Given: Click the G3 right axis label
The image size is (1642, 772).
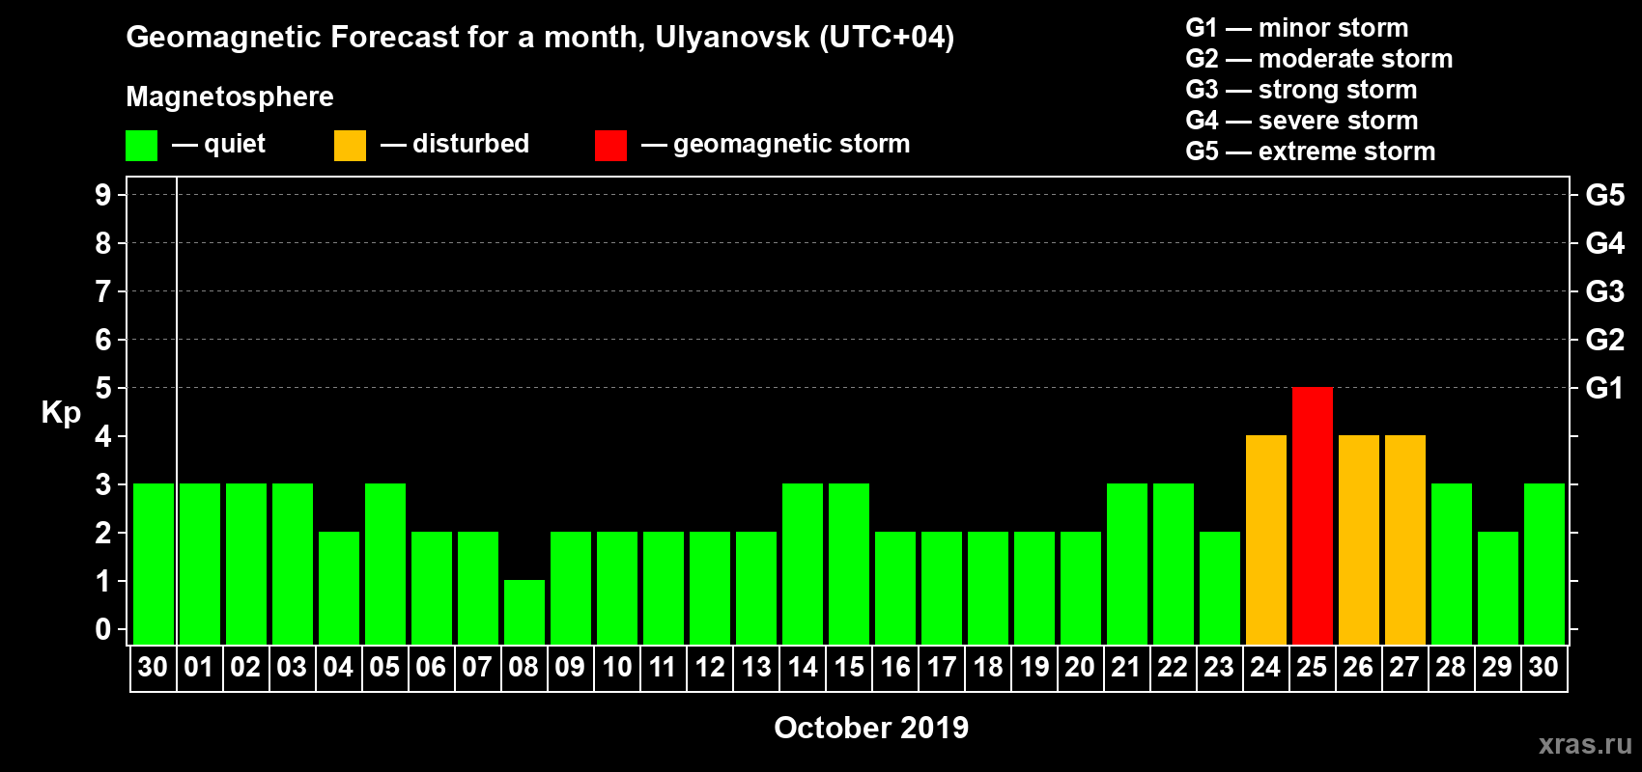Looking at the screenshot, I should click(x=1605, y=291).
